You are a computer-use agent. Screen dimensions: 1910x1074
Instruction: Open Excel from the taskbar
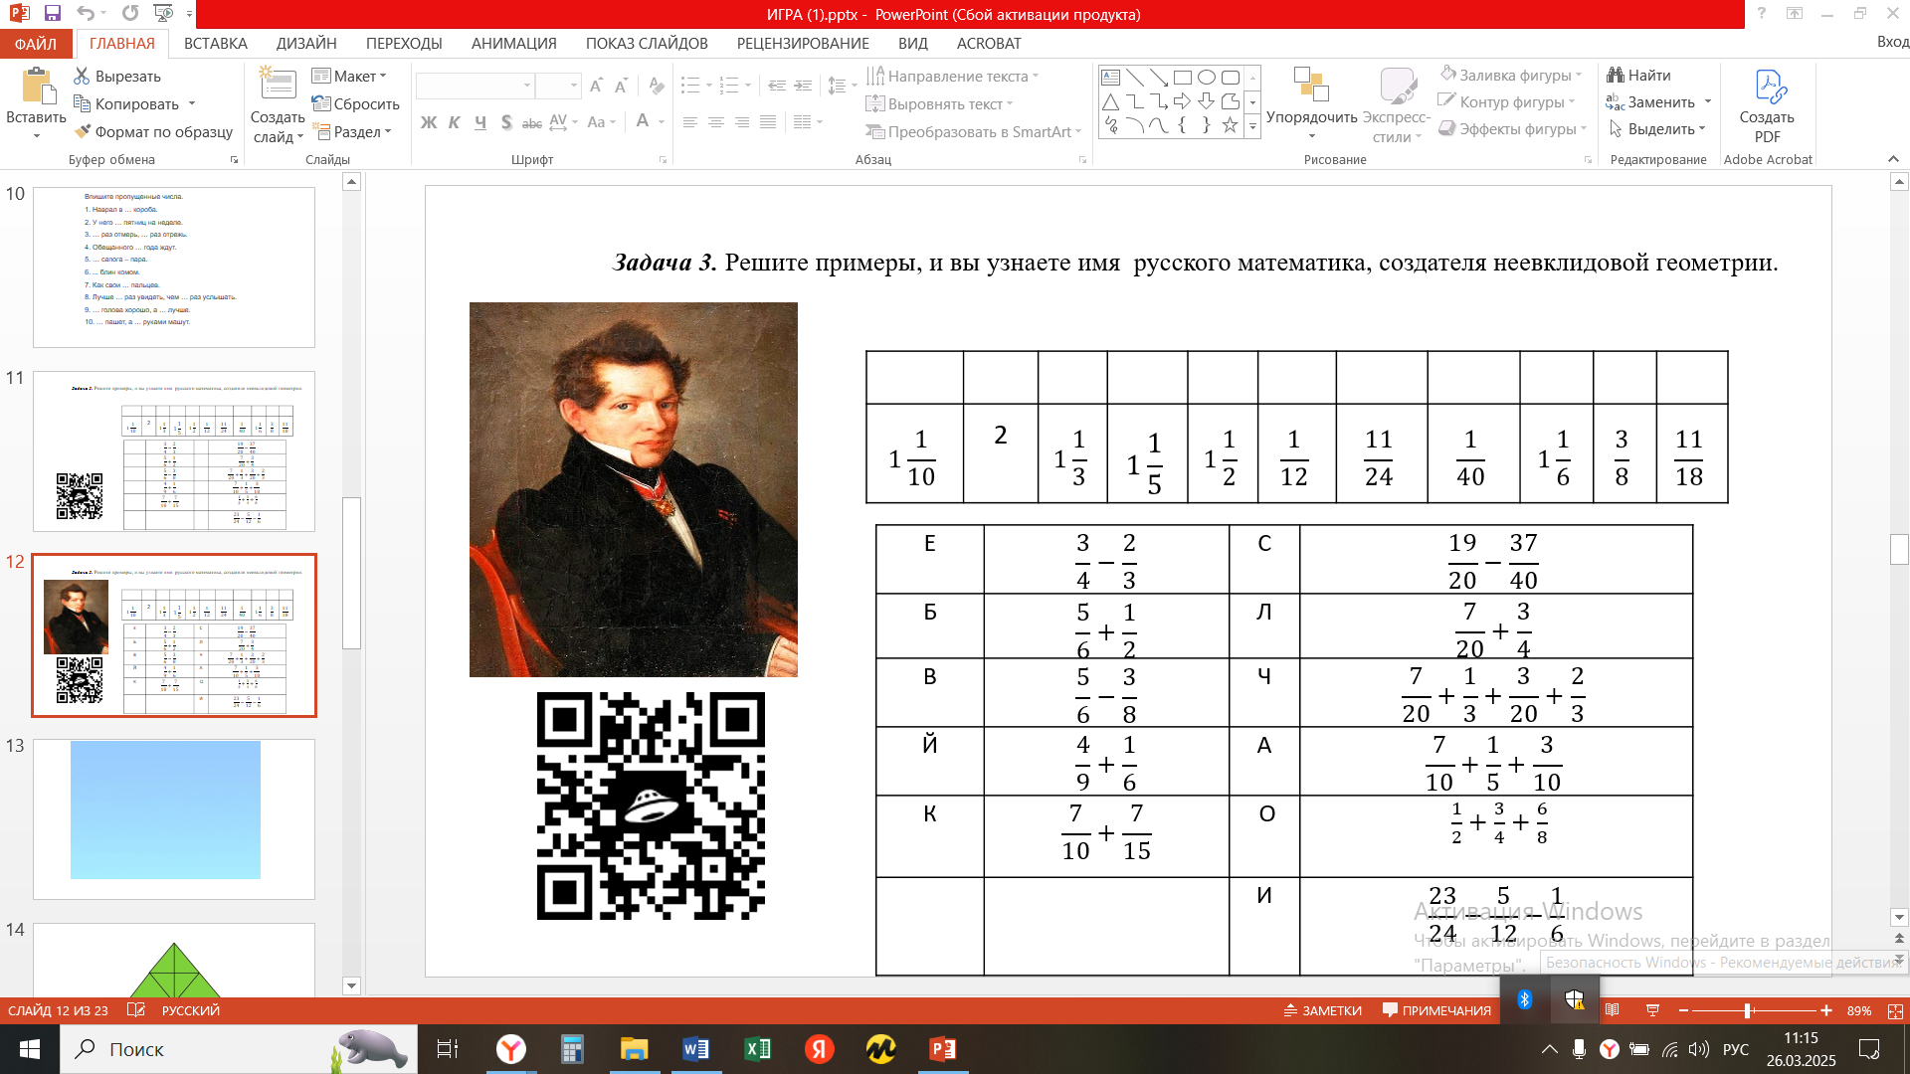(758, 1049)
